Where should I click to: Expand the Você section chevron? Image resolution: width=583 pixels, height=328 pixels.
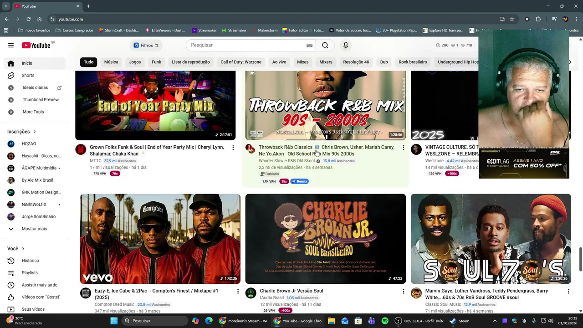(23, 249)
